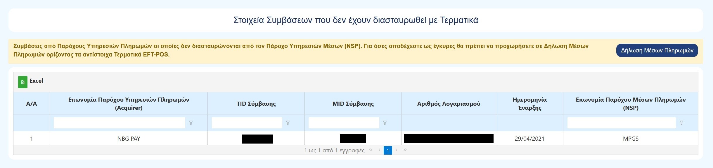Go to next page of records
Viewport: 713px width, 168px height.
[x=397, y=150]
